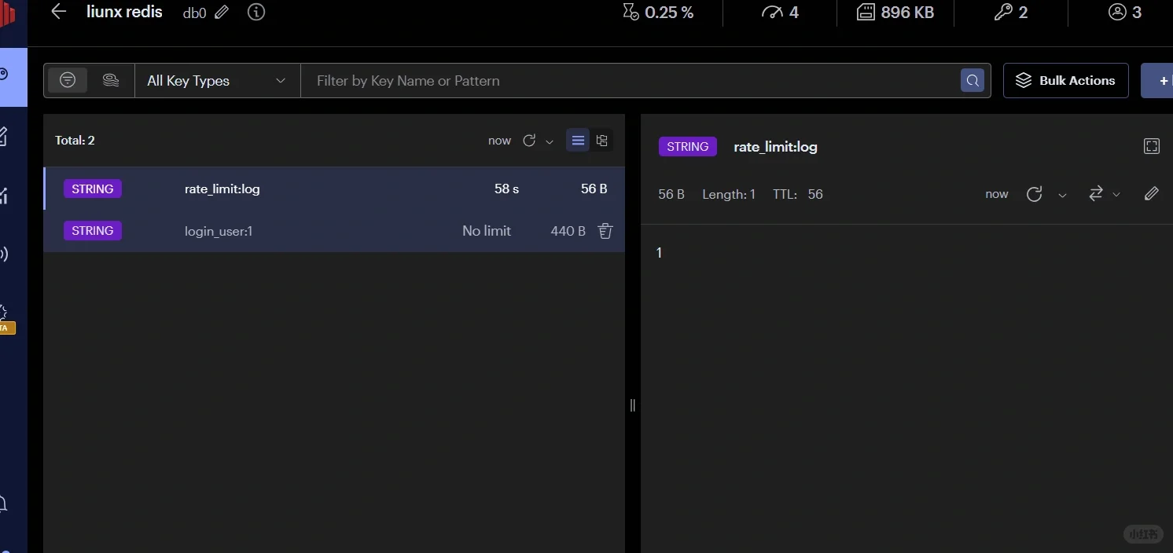Switch key browser to tree view
Image resolution: width=1173 pixels, height=553 pixels.
(602, 141)
